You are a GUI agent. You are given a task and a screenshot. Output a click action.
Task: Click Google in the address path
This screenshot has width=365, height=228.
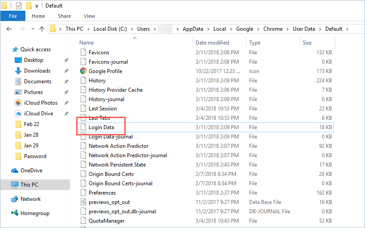(x=245, y=29)
